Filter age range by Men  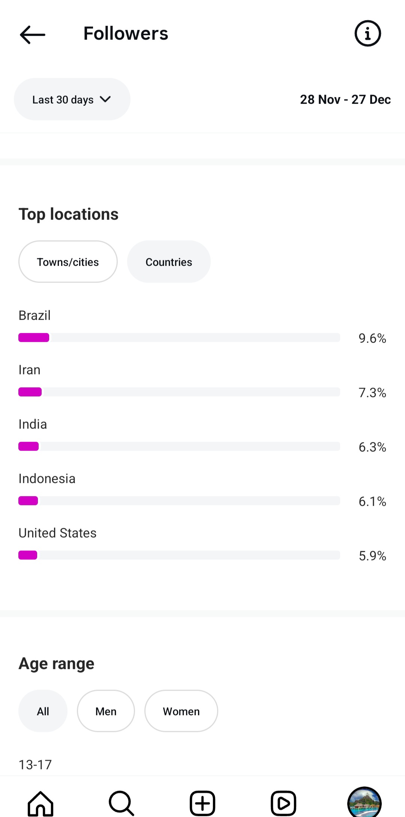[106, 711]
